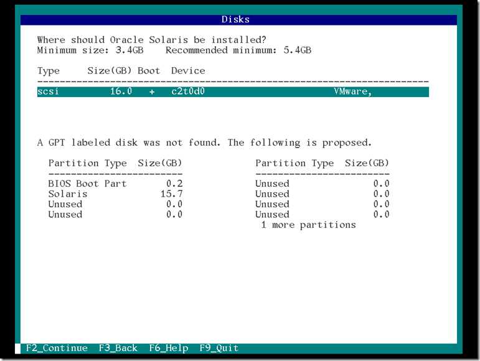
Task: Click the 'Type' column header
Action: [x=49, y=71]
